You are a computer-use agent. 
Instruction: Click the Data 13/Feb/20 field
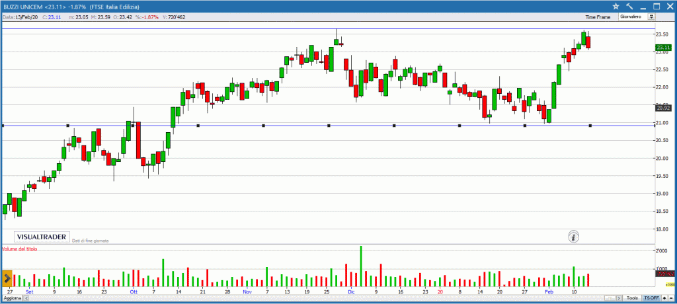click(20, 17)
